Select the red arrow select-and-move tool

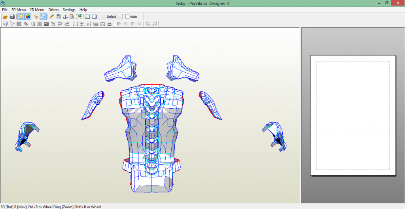coord(6,24)
